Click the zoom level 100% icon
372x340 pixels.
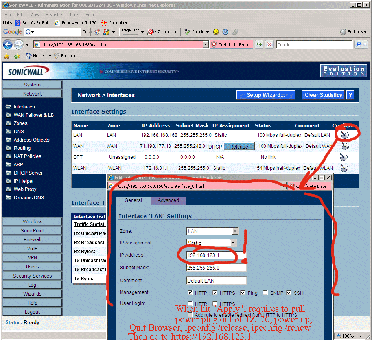[339, 336]
